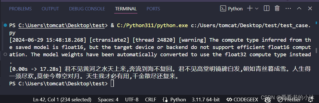
Task: Click the blue command success decoration dot
Action: 5,25
